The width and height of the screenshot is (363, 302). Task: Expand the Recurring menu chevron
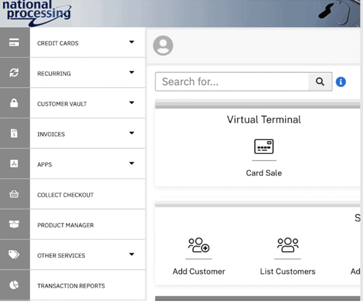132,73
